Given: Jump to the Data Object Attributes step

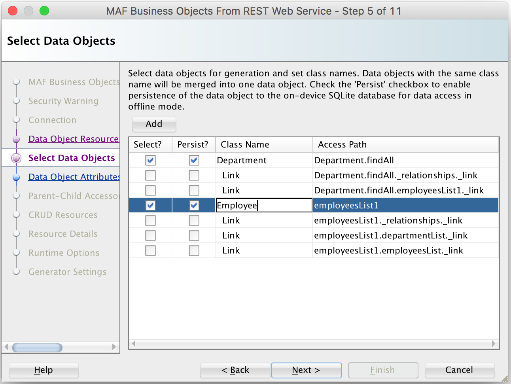Looking at the screenshot, I should (x=74, y=177).
